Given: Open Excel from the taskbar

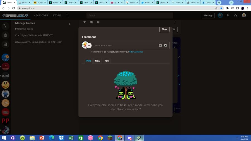Looking at the screenshot, I should point(71,138).
